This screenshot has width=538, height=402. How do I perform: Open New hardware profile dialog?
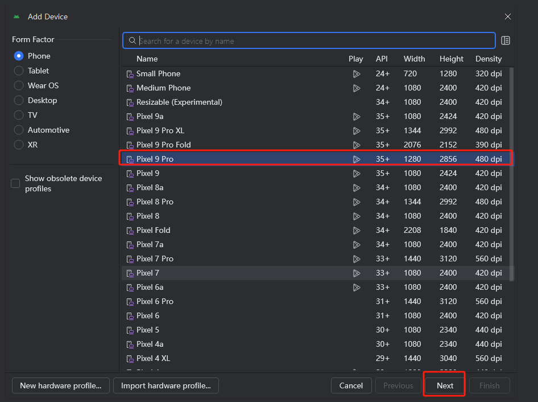coord(61,385)
